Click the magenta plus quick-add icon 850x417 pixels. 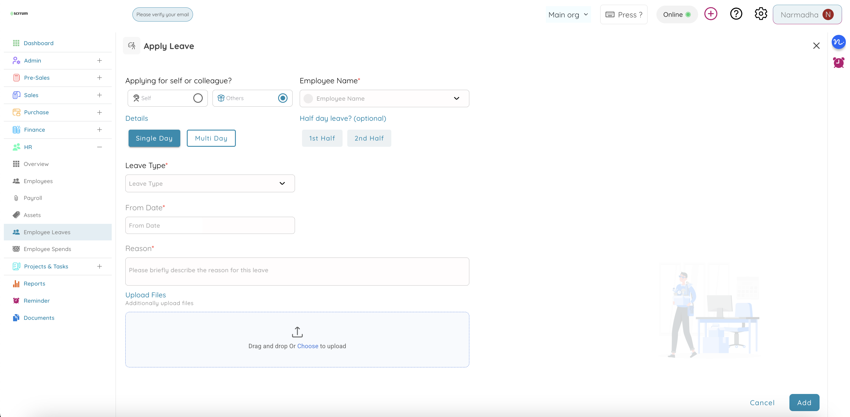pos(711,14)
